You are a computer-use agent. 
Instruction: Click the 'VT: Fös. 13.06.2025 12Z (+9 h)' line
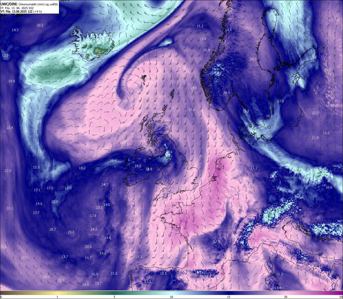coord(21,12)
